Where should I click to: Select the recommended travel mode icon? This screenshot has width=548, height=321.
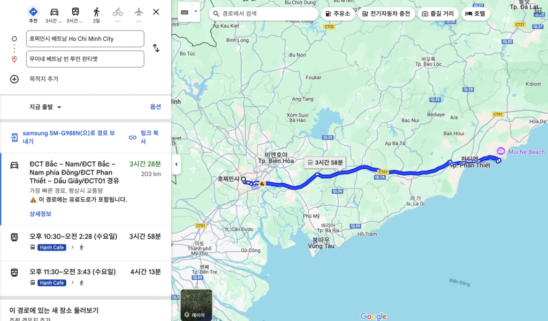tap(33, 12)
